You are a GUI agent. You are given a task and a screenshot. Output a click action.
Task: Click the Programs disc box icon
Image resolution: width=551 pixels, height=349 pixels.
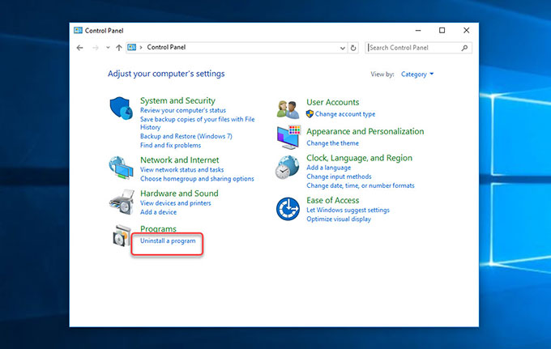tap(122, 236)
